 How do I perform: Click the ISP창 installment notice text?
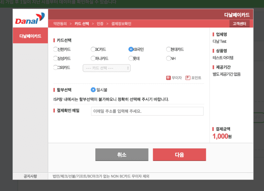(x=111, y=99)
